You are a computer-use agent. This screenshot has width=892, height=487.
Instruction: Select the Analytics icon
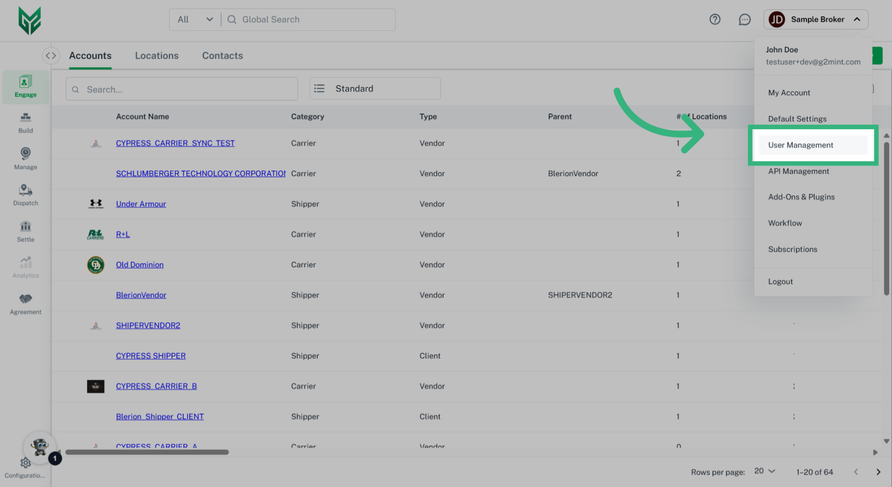pyautogui.click(x=25, y=267)
